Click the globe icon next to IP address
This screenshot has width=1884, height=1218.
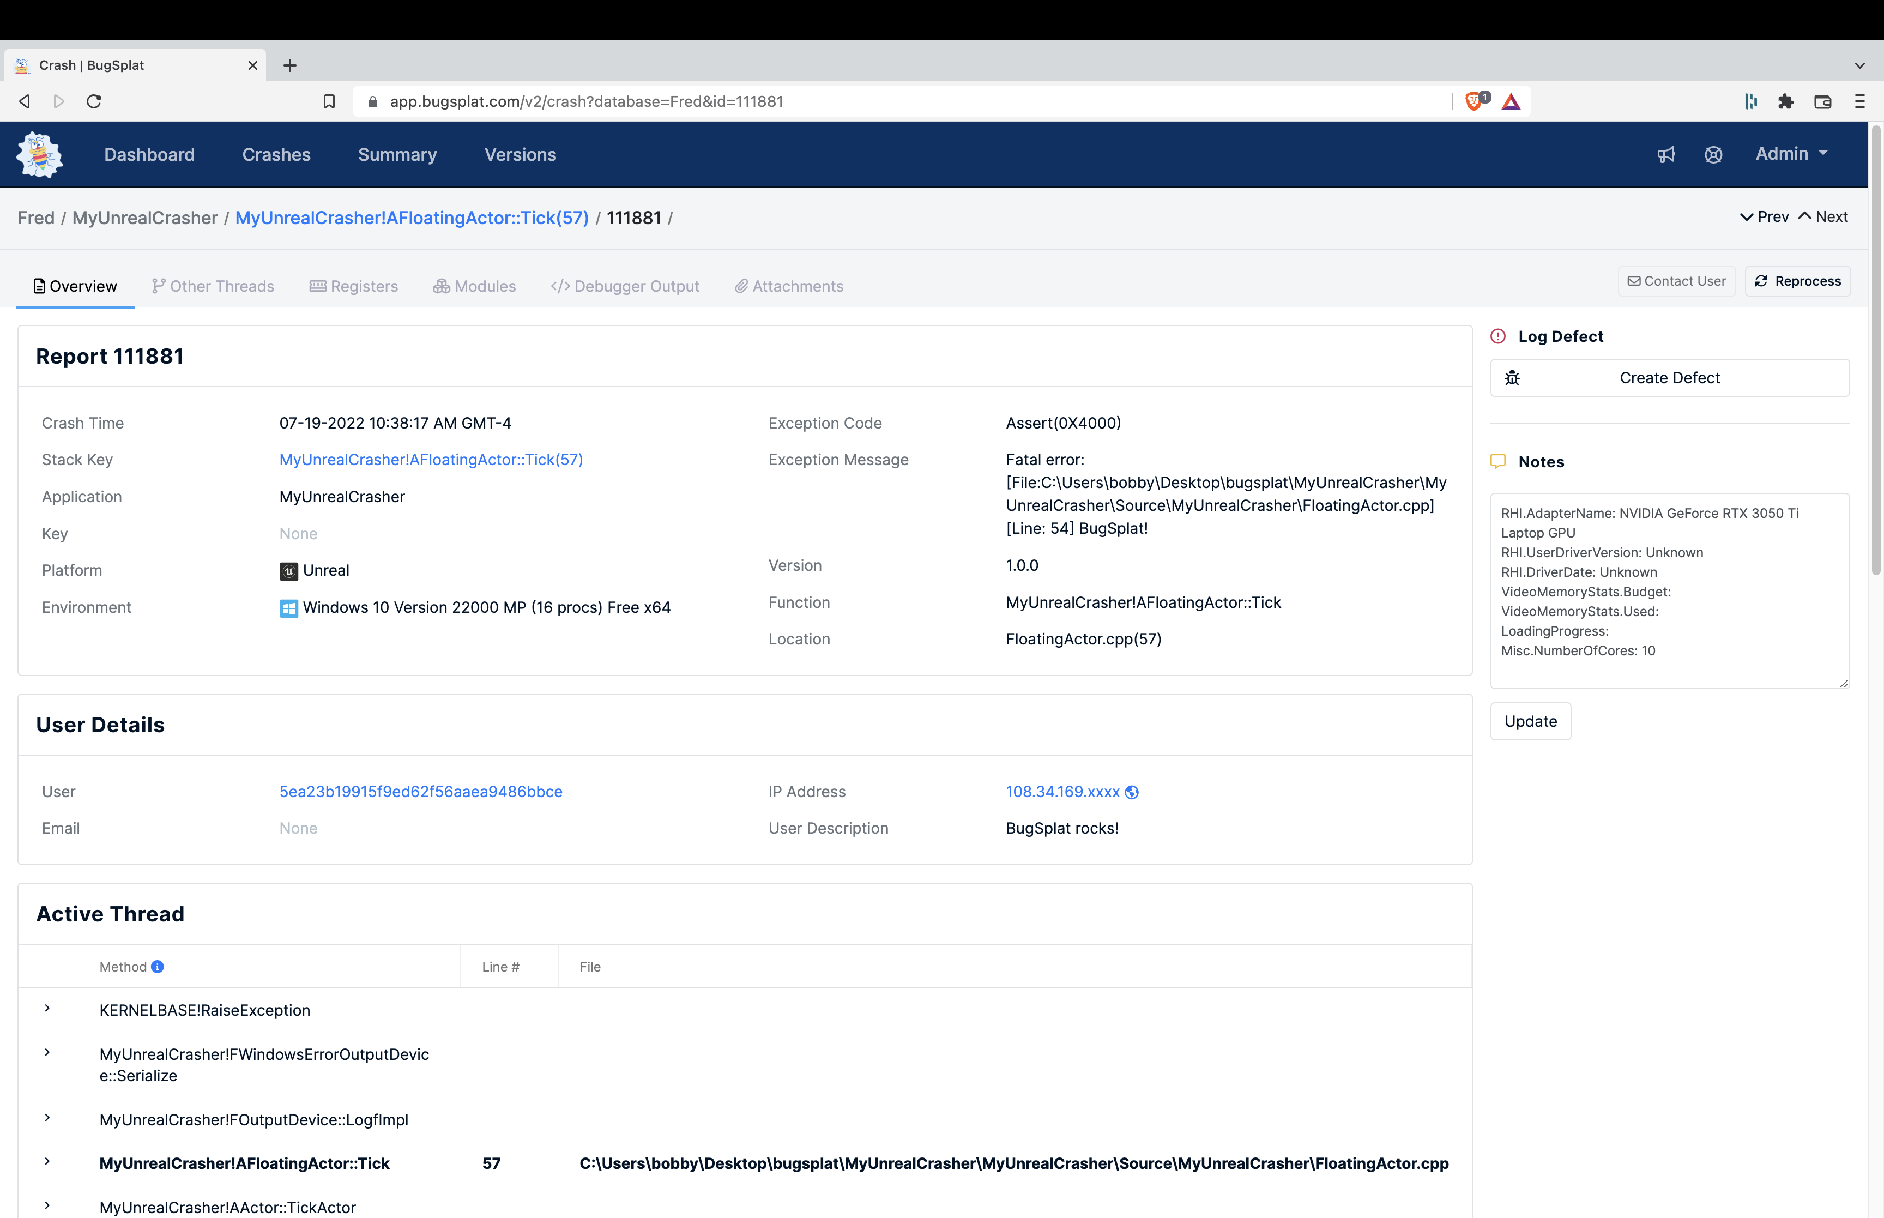[x=1131, y=793]
